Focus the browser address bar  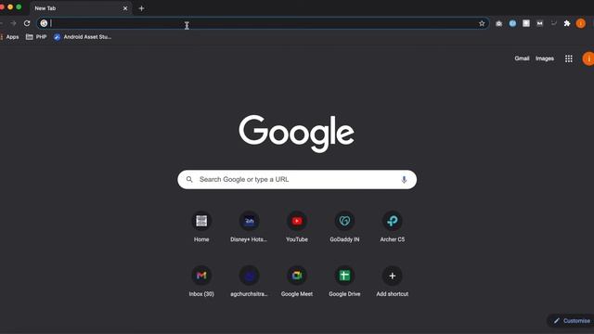(x=263, y=23)
